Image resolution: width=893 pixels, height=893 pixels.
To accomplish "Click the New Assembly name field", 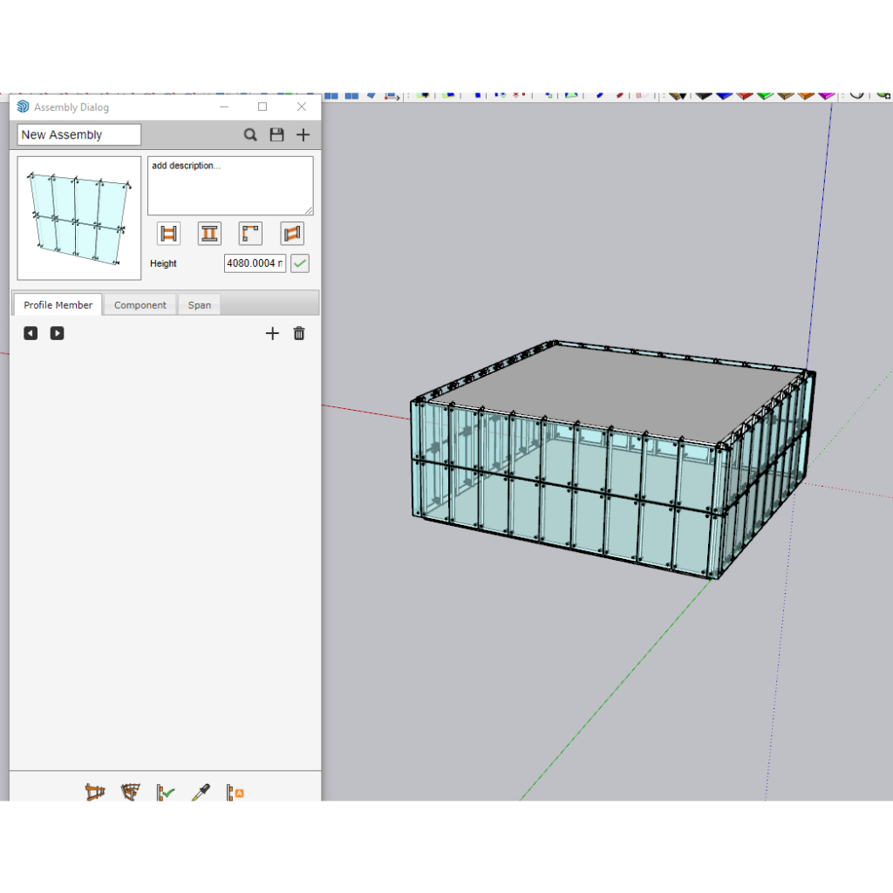I will (78, 135).
